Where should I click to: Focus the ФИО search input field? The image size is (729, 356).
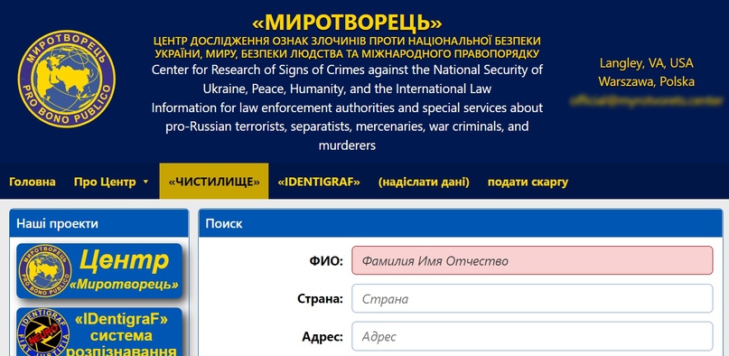(532, 260)
